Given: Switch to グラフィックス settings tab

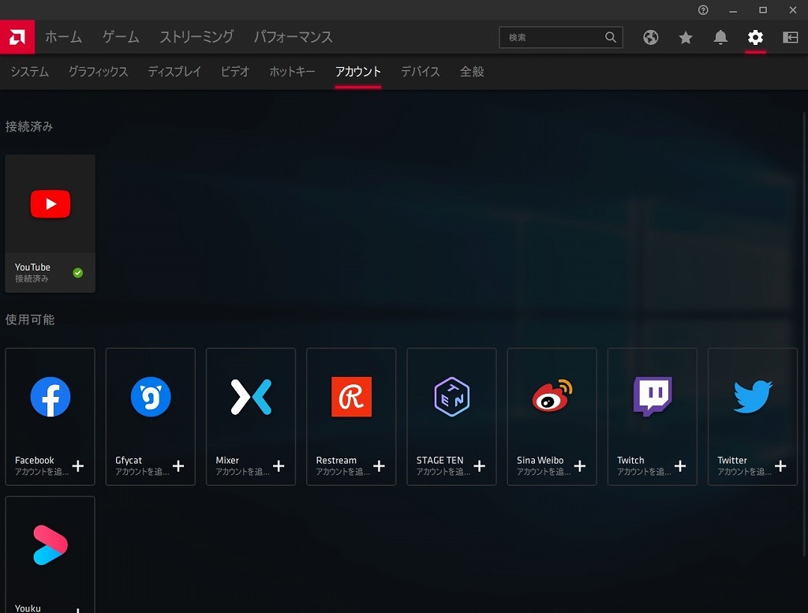Looking at the screenshot, I should tap(99, 72).
